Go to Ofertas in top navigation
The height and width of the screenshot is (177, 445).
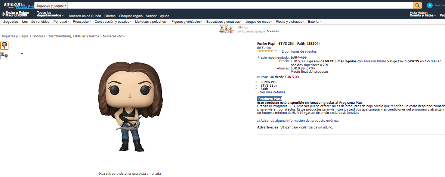[110, 16]
